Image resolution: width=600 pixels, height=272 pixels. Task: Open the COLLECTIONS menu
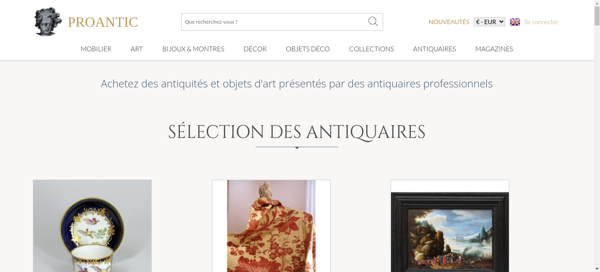pyautogui.click(x=371, y=49)
